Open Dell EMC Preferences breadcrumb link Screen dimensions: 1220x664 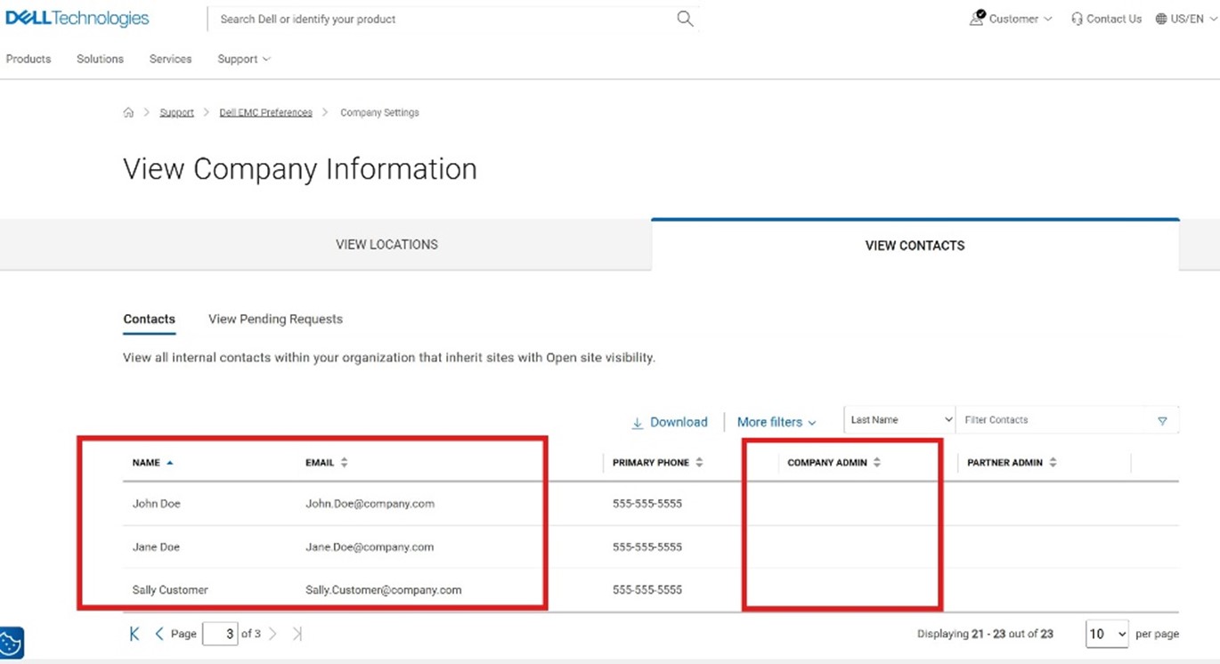[265, 113]
